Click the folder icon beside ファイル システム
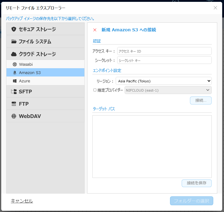Image resolution: width=224 pixels, height=212 pixels. (x=14, y=41)
